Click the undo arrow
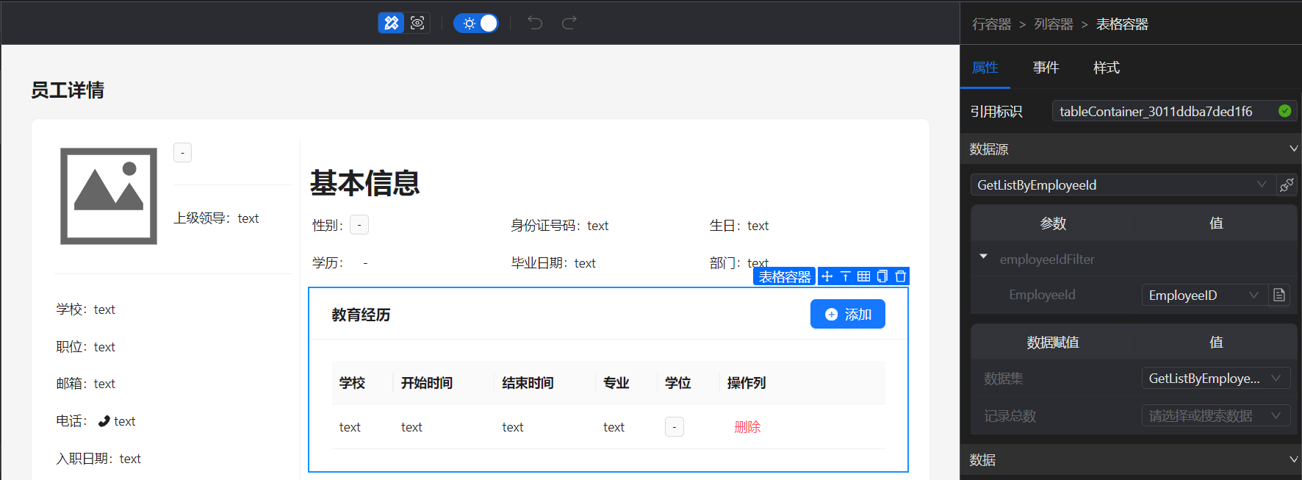 tap(535, 23)
